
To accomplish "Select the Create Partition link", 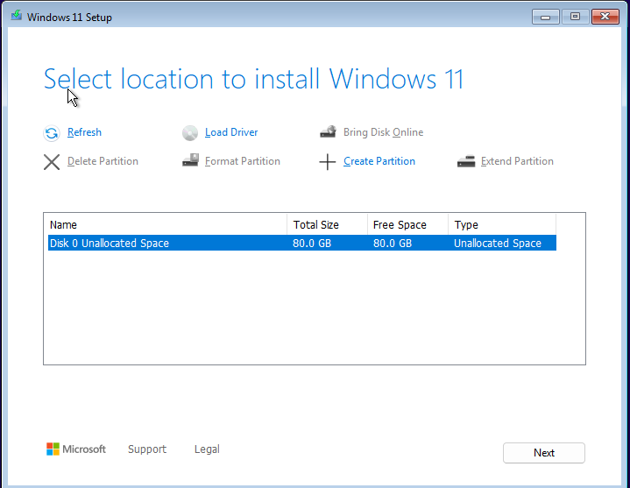I will tap(379, 161).
